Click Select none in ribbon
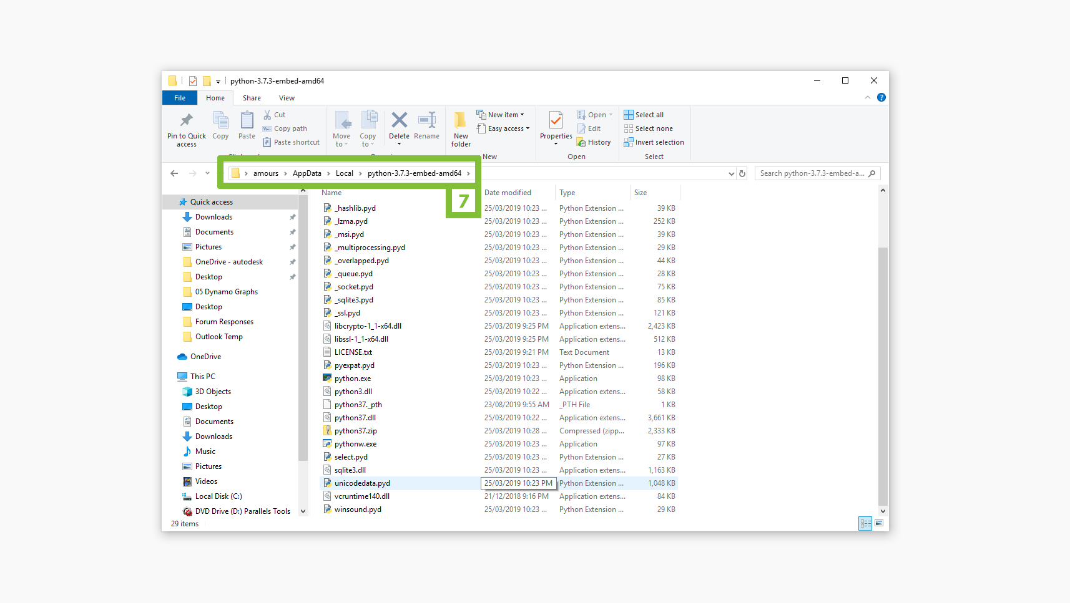The width and height of the screenshot is (1070, 603). [x=649, y=128]
